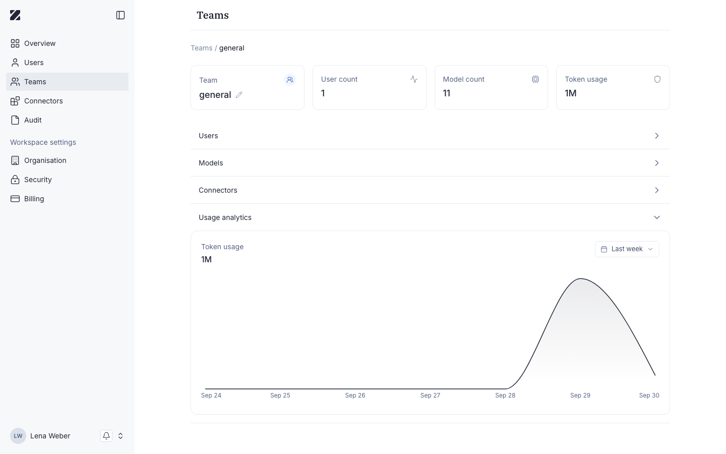726x454 pixels.
Task: Open the Audit page
Action: pos(67,120)
